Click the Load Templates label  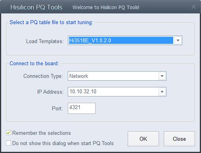(x=45, y=42)
